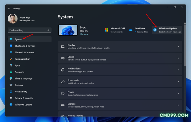Click the Accounts person icon in sidebar

tap(11, 72)
